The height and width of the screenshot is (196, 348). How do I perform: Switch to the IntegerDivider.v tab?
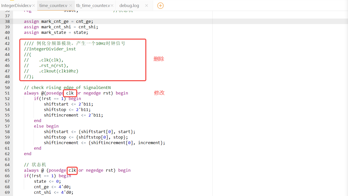pyautogui.click(x=16, y=6)
